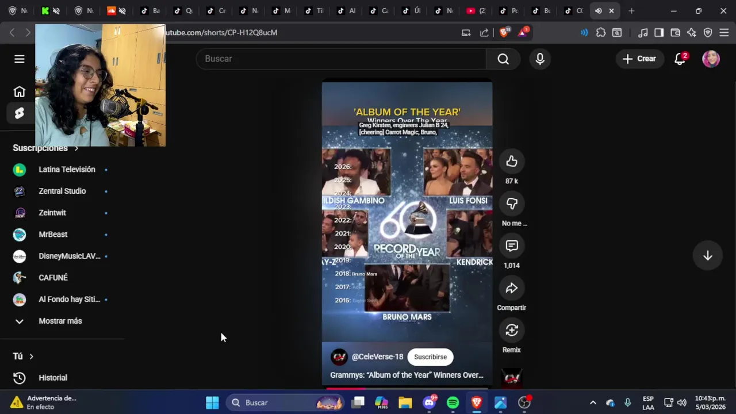The image size is (736, 414).
Task: Open File Explorer from the taskbar
Action: (x=405, y=402)
